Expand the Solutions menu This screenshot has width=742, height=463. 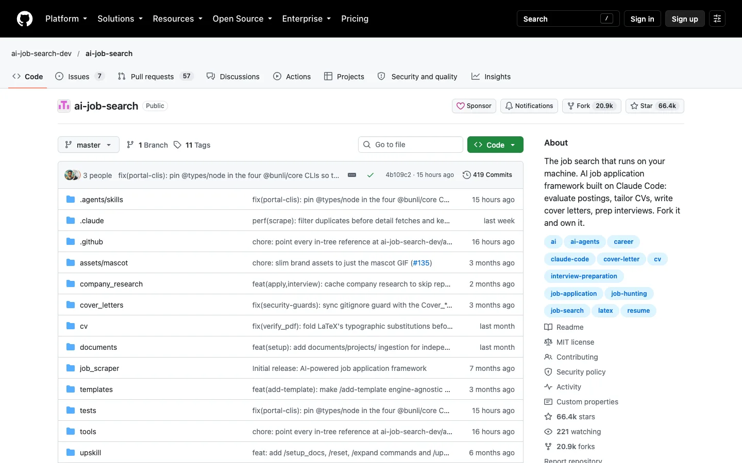coord(120,19)
